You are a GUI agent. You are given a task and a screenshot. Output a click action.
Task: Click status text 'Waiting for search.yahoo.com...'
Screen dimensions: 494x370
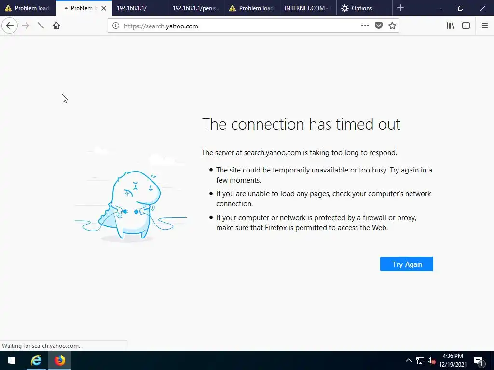[x=42, y=346]
